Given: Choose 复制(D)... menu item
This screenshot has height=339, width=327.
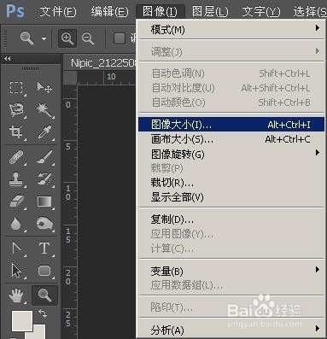Looking at the screenshot, I should click(231, 219).
